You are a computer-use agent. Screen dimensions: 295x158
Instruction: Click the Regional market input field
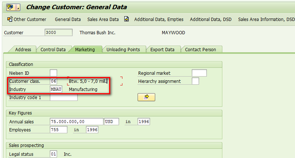pyautogui.click(x=199, y=73)
